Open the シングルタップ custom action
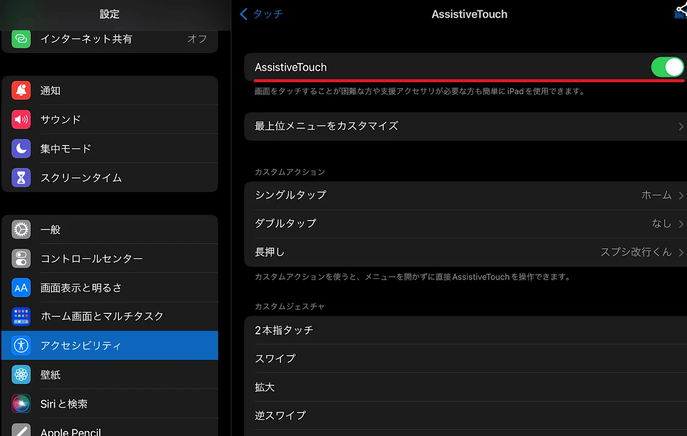 [x=466, y=195]
